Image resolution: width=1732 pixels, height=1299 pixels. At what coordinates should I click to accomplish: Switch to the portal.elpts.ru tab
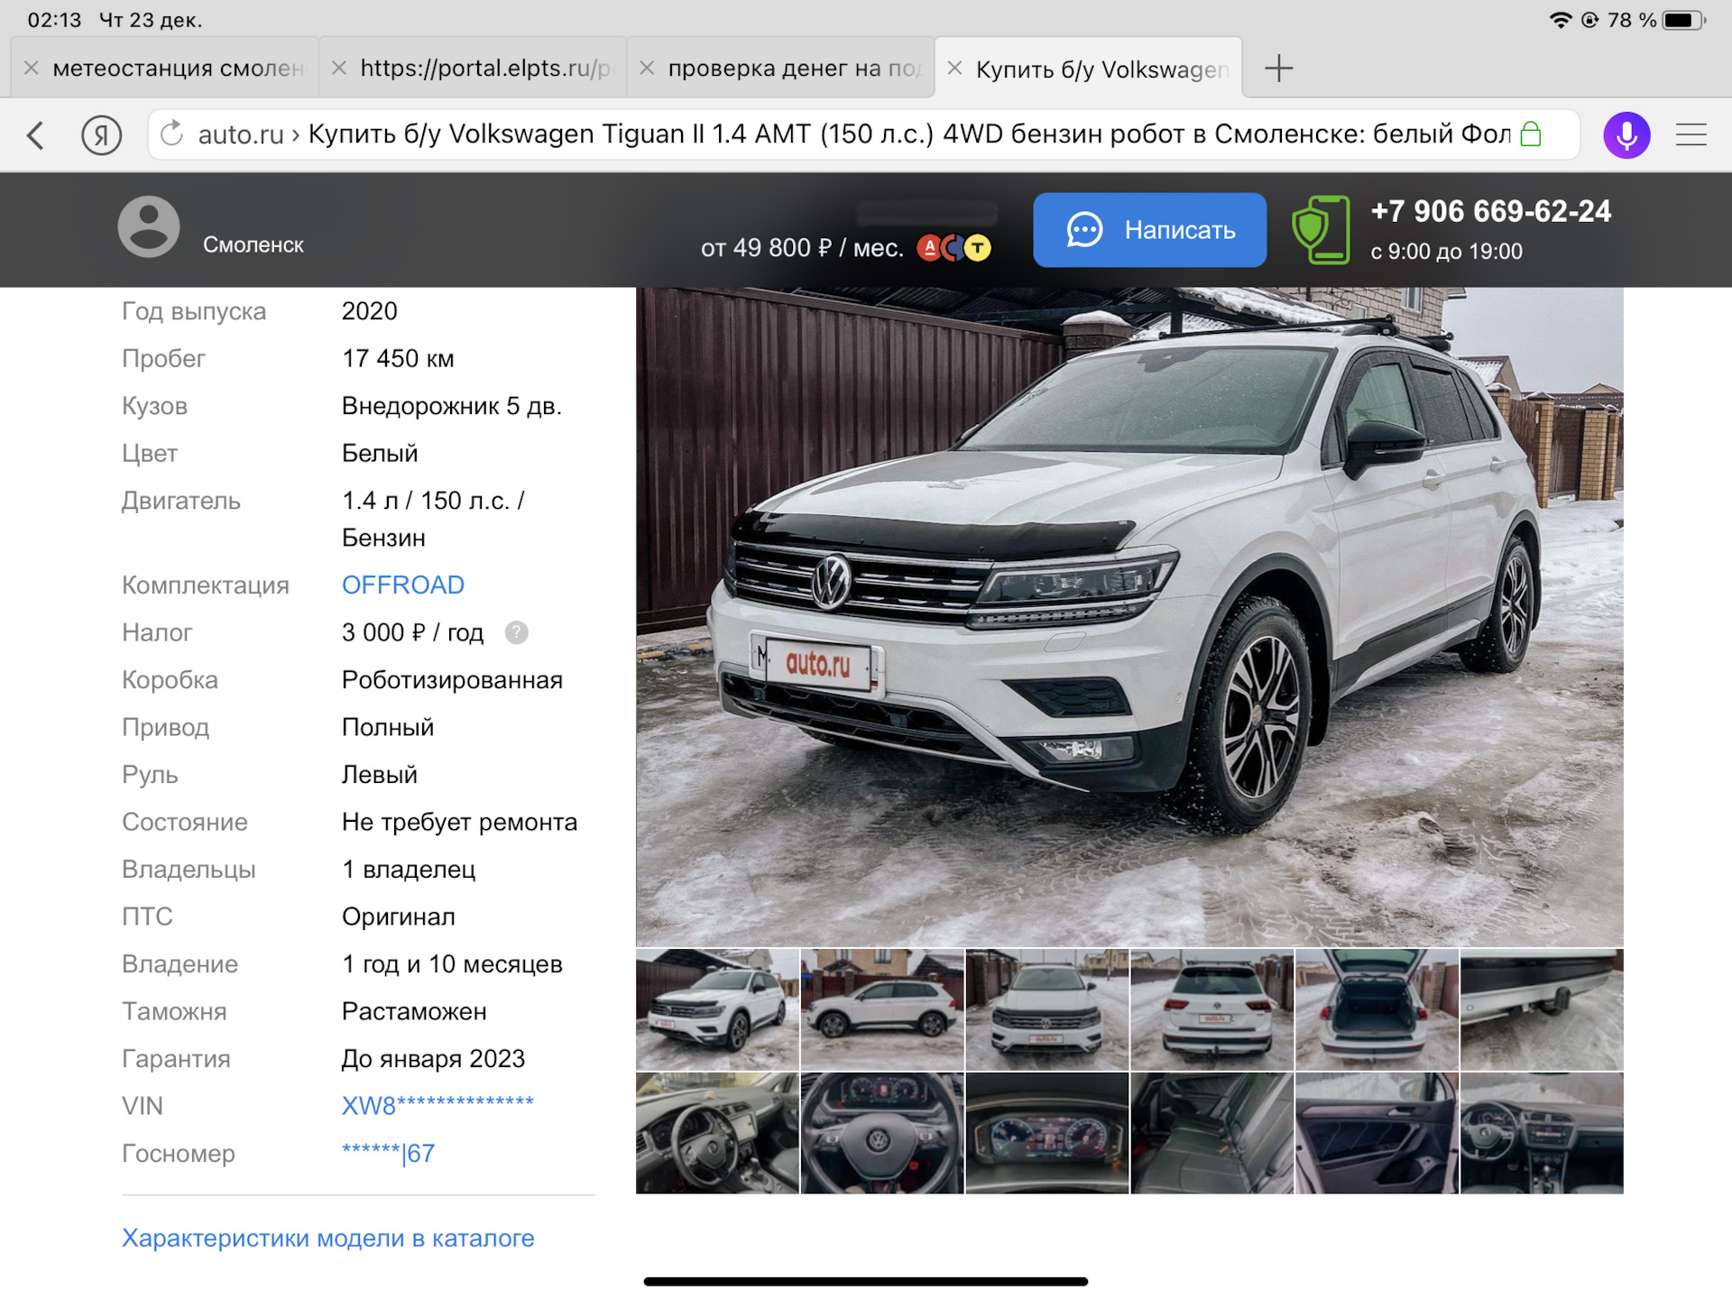click(x=473, y=67)
